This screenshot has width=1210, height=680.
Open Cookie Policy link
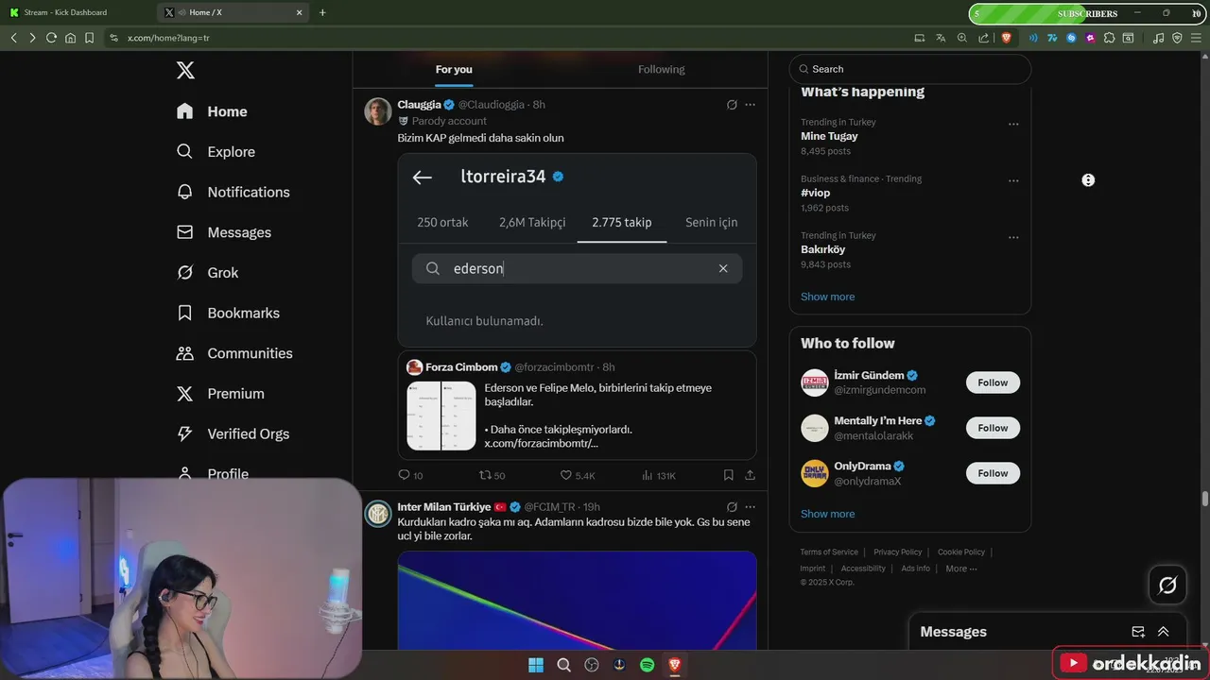(x=961, y=552)
